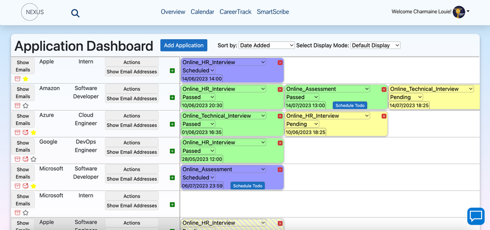Click the Add Application button
Screen dimensions: 490x230
point(184,45)
